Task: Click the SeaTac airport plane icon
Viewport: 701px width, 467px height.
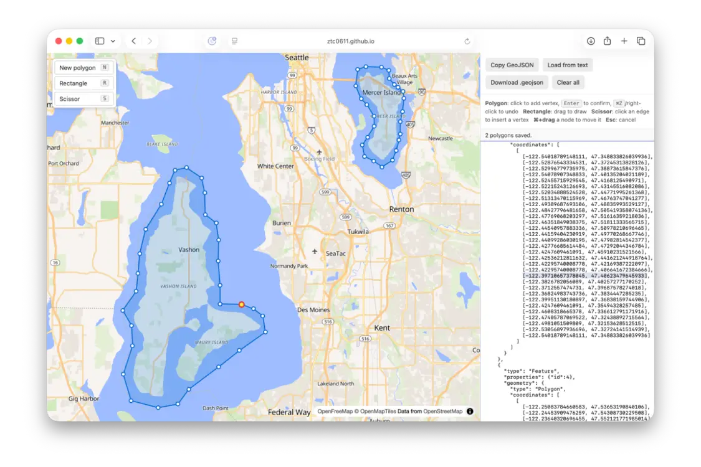Action: [x=315, y=252]
